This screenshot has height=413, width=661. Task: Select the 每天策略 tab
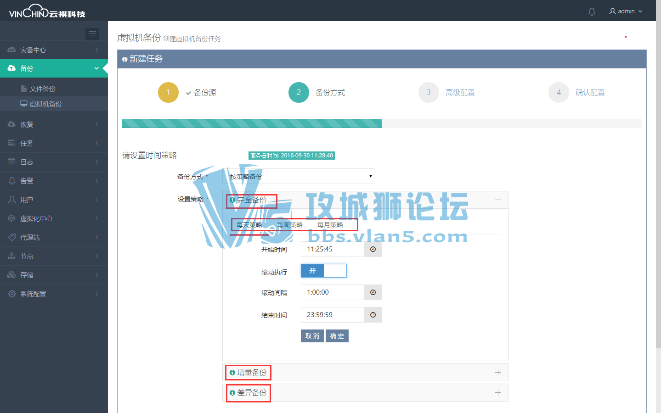(249, 225)
